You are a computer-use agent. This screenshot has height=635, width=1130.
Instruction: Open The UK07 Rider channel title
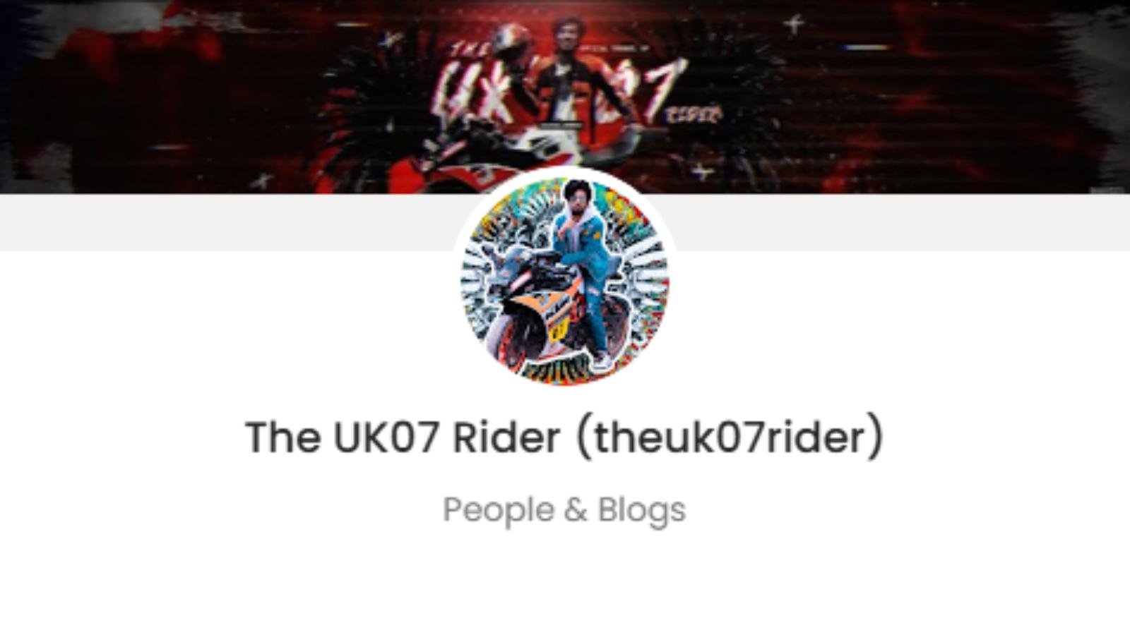tap(564, 437)
